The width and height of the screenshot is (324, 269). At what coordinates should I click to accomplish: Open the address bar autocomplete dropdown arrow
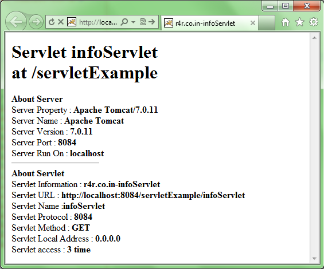click(133, 22)
